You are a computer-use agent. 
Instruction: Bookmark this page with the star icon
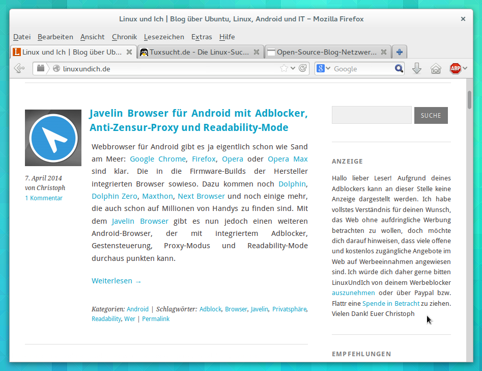[284, 68]
